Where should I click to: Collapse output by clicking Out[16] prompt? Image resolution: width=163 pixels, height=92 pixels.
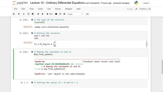click(28, 42)
